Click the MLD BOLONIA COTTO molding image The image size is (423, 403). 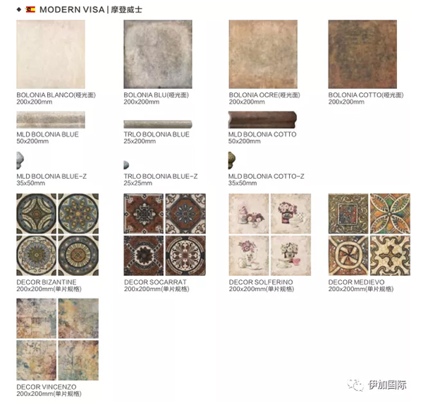(x=262, y=120)
